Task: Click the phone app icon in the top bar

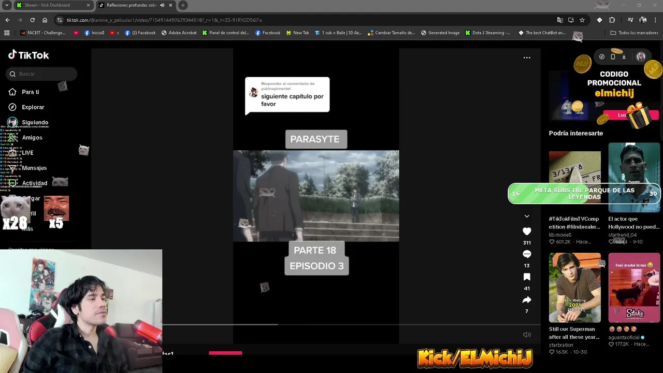Action: click(x=613, y=56)
